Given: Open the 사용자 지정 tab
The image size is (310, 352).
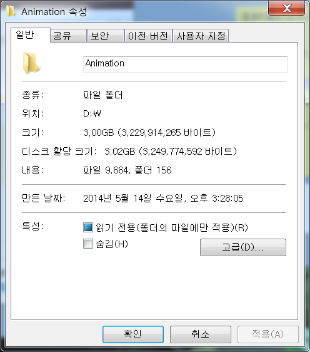Looking at the screenshot, I should coord(201,36).
